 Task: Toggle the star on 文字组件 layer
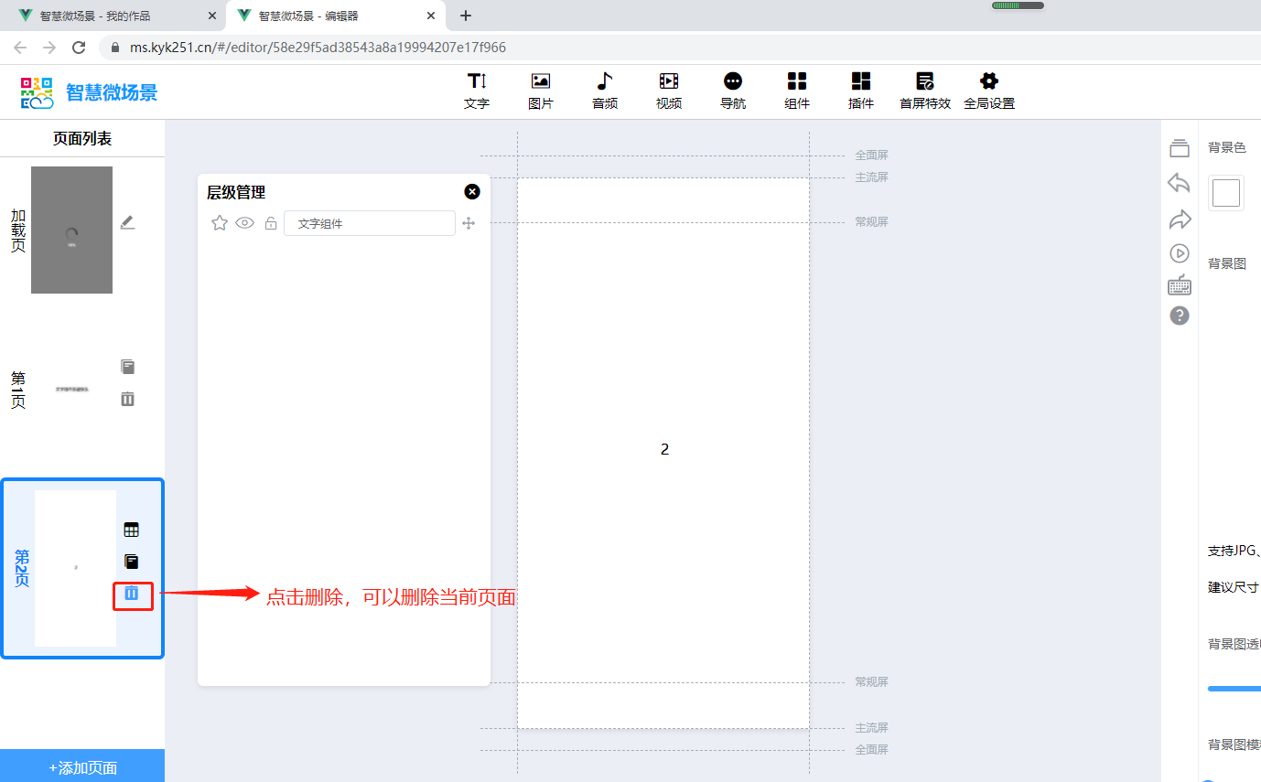click(x=220, y=223)
